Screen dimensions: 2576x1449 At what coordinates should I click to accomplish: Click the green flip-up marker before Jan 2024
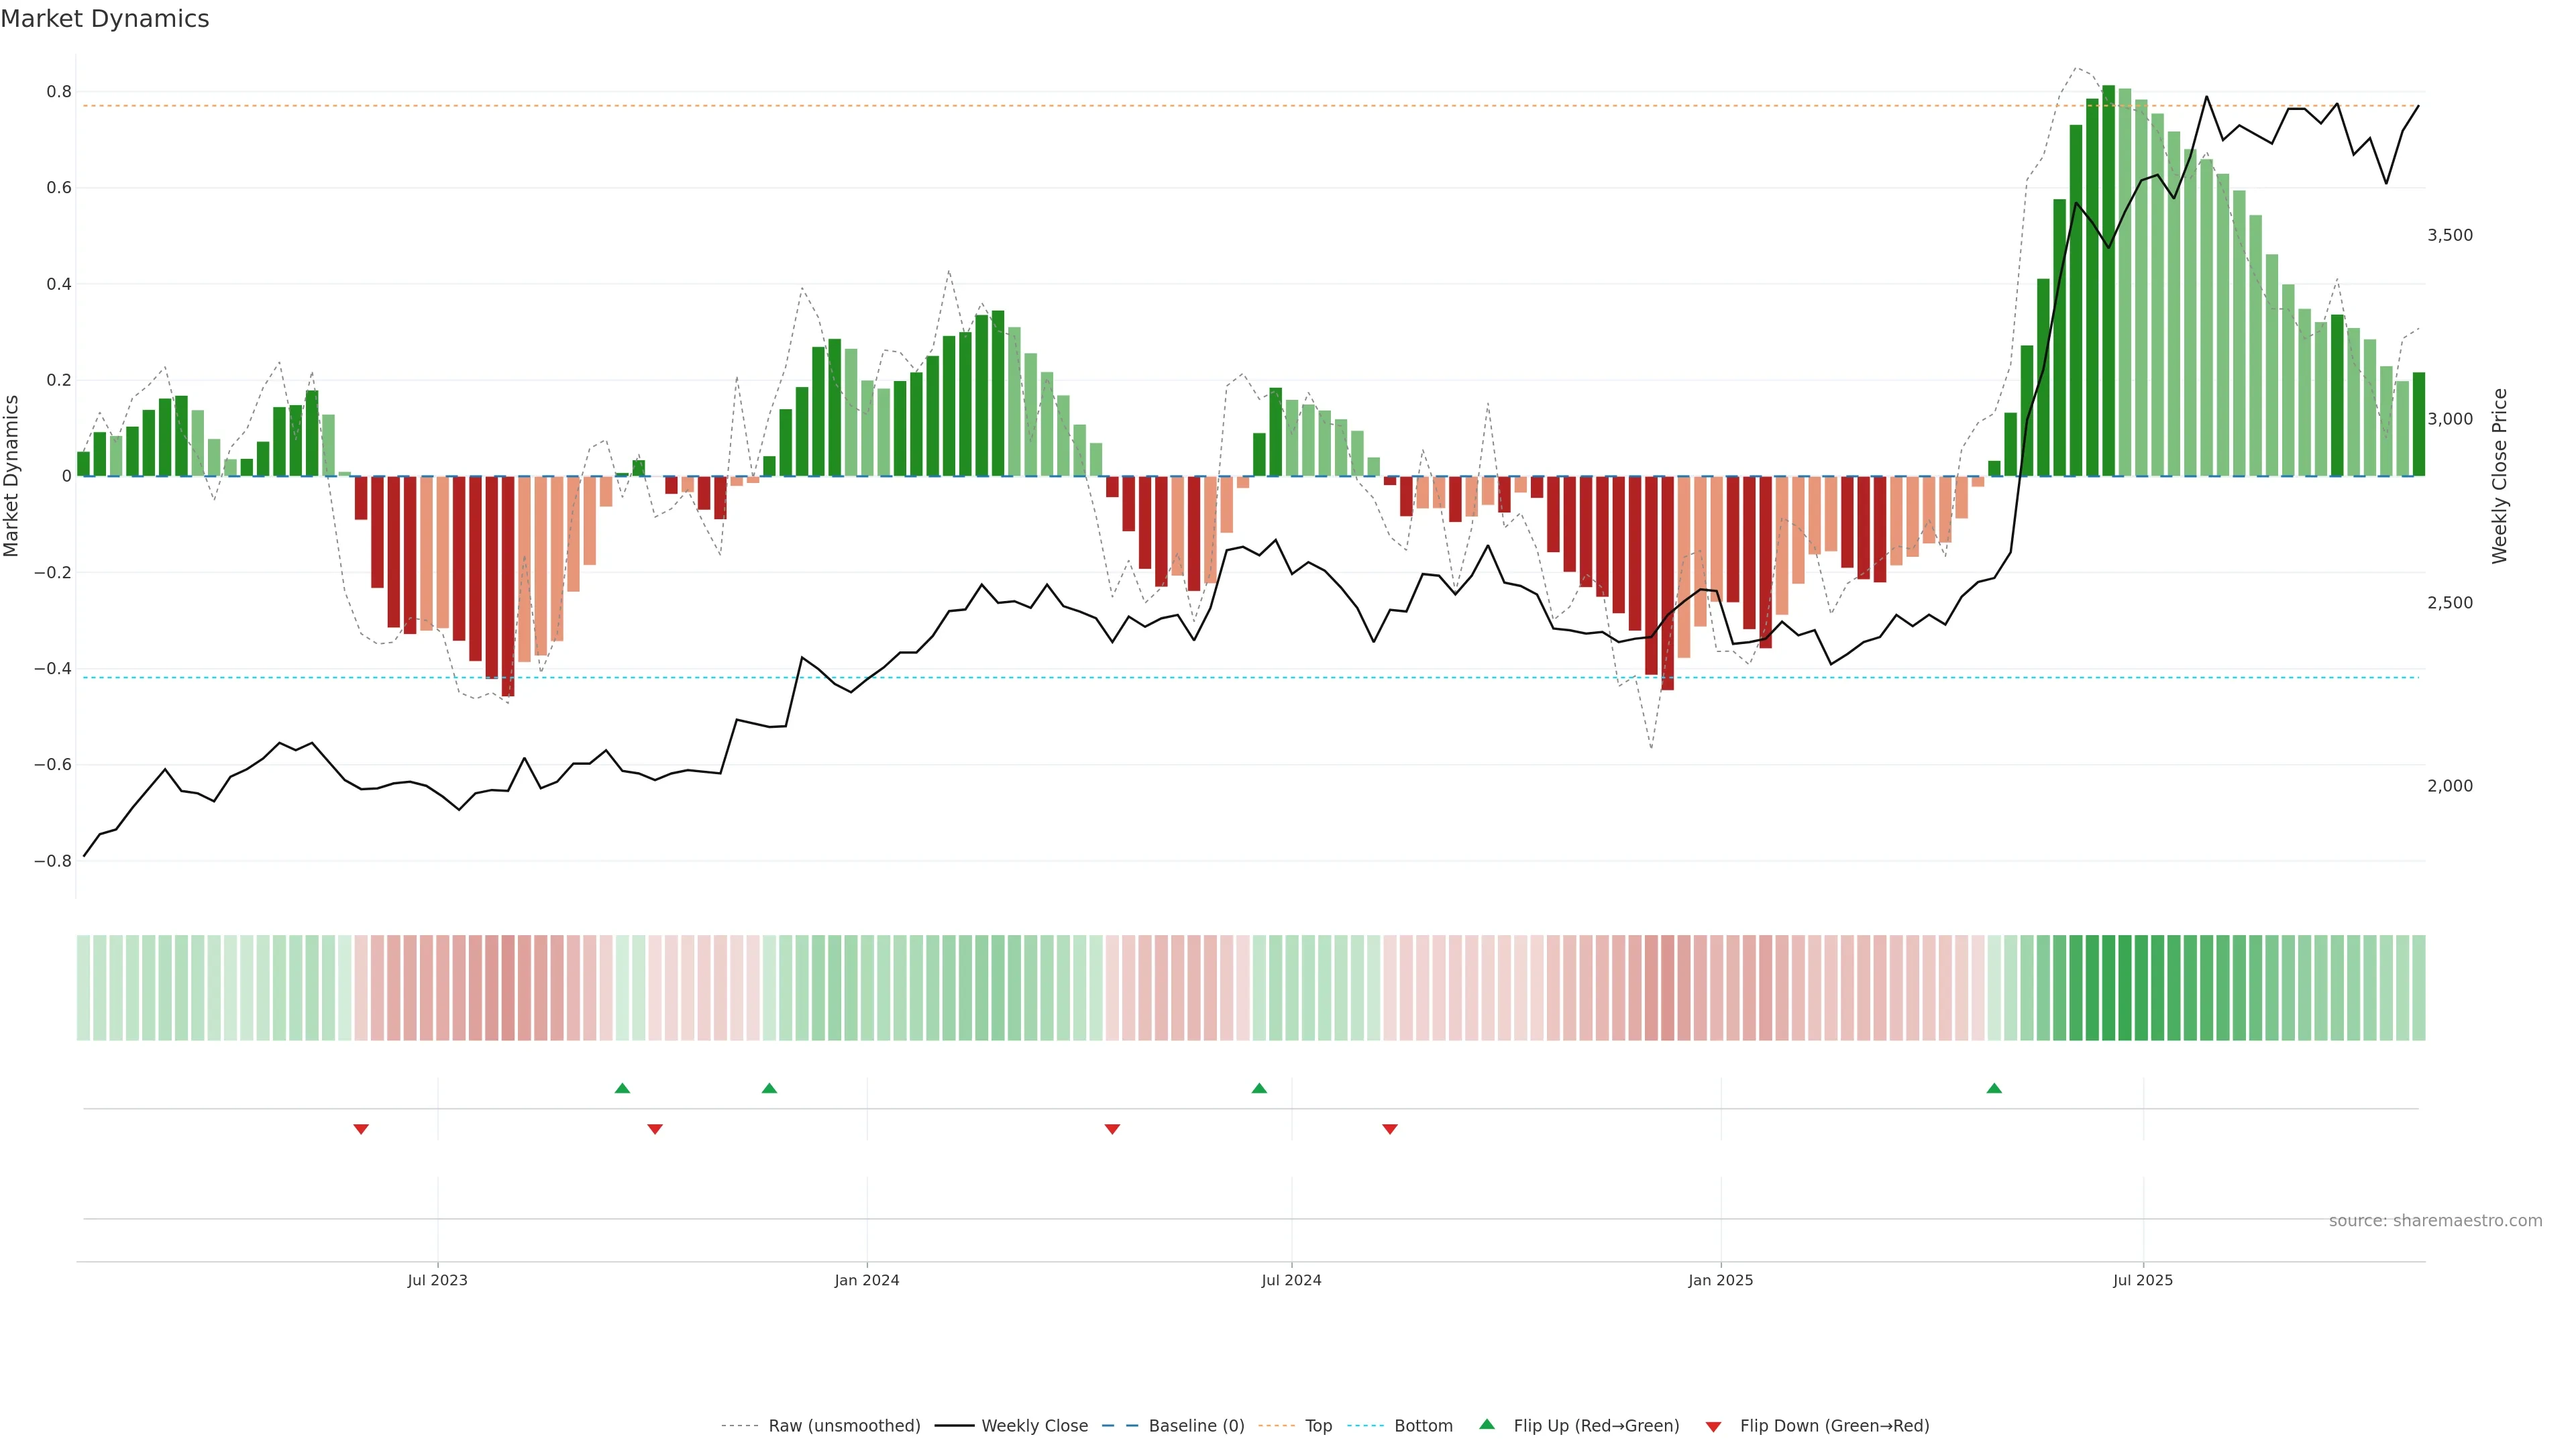(769, 1088)
